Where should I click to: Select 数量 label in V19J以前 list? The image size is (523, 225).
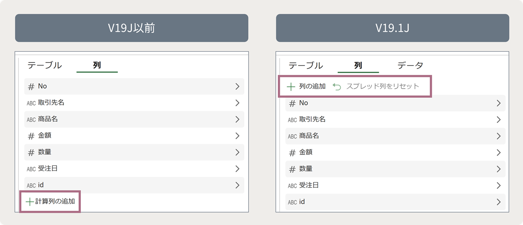tap(45, 152)
